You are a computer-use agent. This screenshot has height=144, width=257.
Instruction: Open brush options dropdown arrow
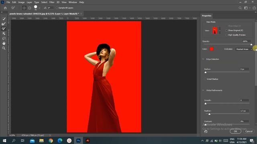coord(39,8)
